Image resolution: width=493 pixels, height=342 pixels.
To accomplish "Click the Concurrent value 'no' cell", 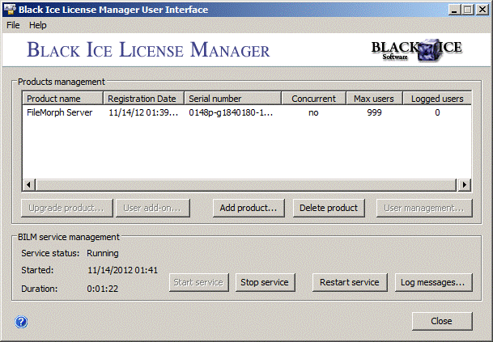I will [x=313, y=112].
